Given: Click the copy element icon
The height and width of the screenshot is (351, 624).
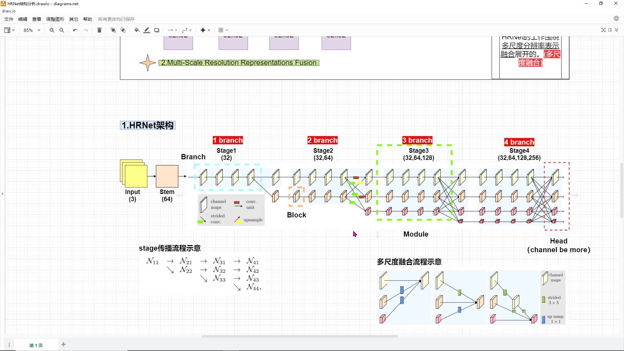Looking at the screenshot, I should coord(113,30).
